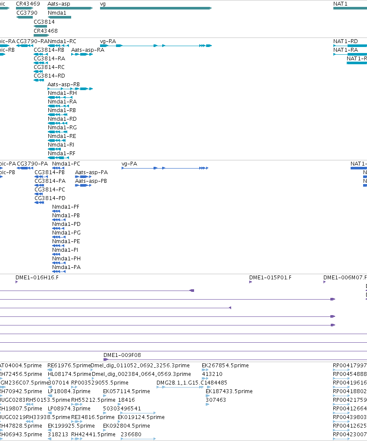Select the DME1-015P01.F clone label

click(x=270, y=278)
